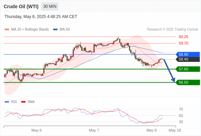Click the Crude Oil (WTI) title
The width and height of the screenshot is (201, 136).
point(21,6)
